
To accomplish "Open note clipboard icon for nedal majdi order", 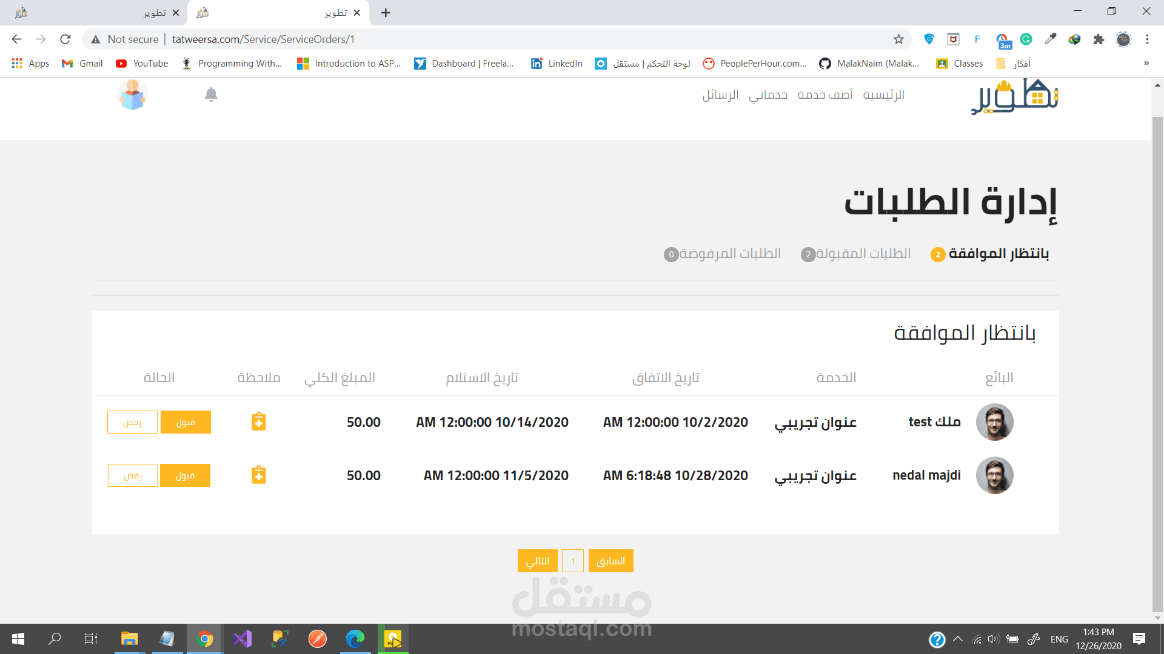I will 259,475.
